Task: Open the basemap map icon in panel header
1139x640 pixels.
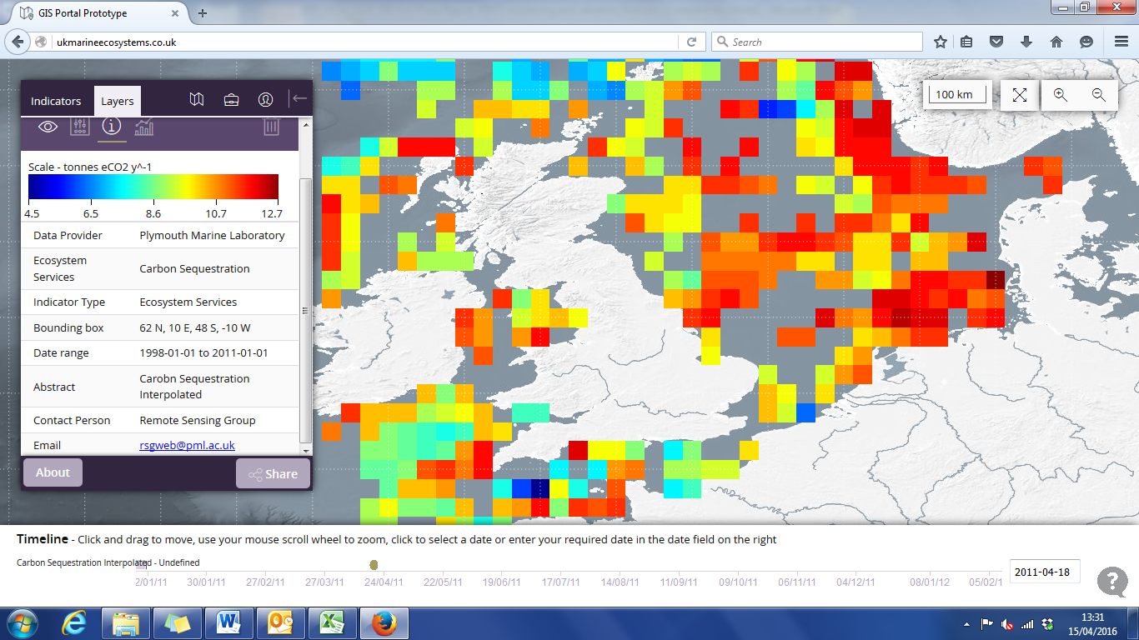Action: pyautogui.click(x=197, y=98)
